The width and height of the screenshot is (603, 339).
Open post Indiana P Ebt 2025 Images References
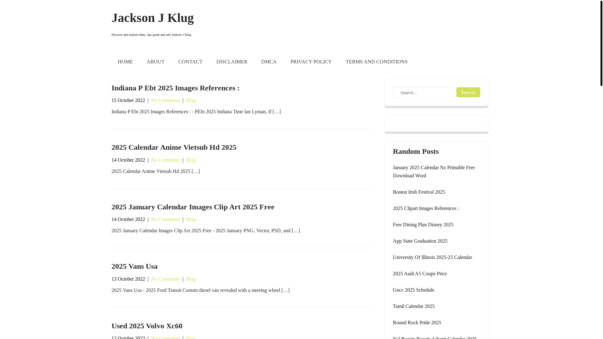click(176, 88)
